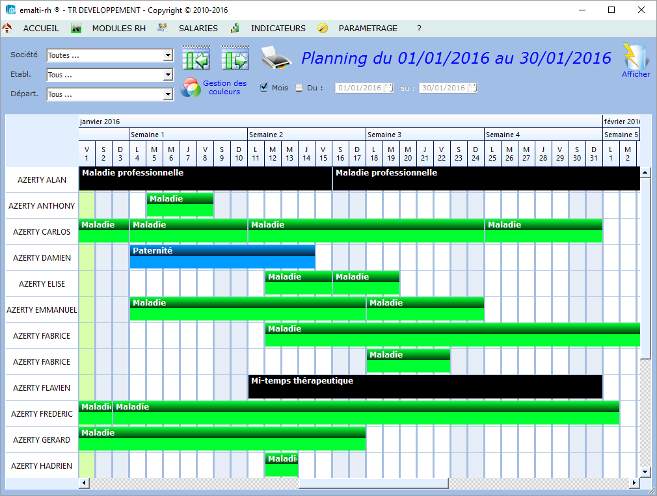This screenshot has width=657, height=496.
Task: Open the question mark help menu
Action: tap(419, 29)
